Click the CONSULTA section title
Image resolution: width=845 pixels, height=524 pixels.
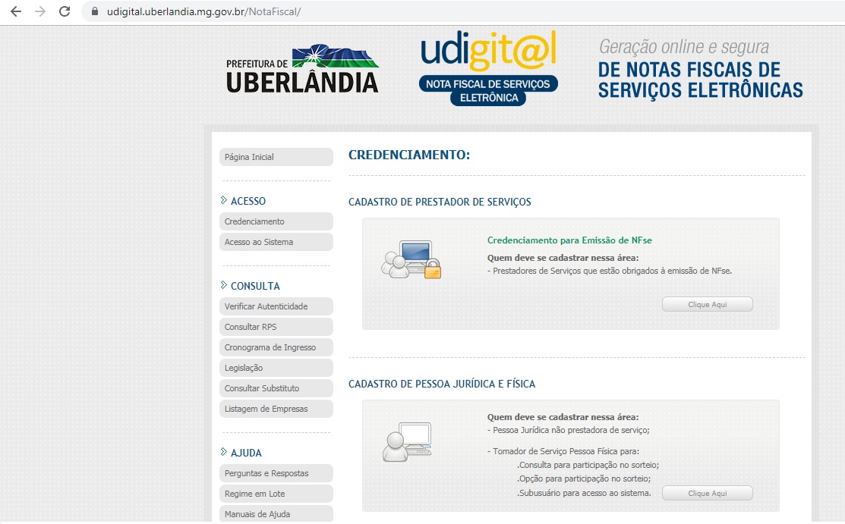tap(255, 286)
